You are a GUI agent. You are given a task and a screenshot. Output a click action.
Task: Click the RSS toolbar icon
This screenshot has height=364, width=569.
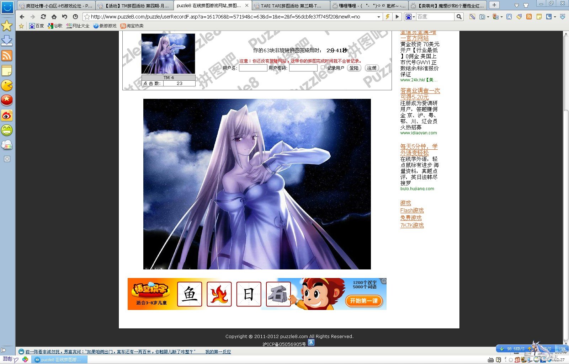(529, 17)
